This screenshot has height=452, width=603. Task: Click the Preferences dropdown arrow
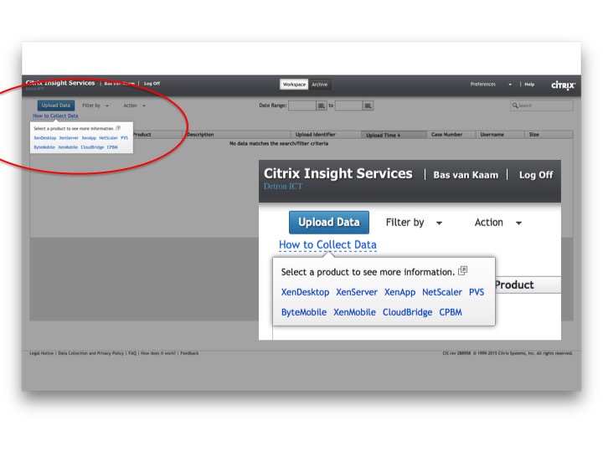[510, 85]
